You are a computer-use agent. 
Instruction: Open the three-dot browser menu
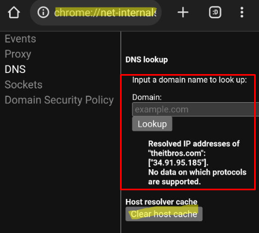pyautogui.click(x=242, y=12)
